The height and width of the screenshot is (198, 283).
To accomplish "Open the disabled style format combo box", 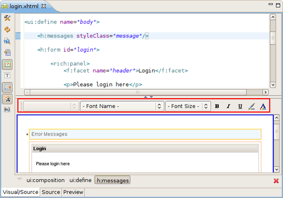I will click(x=51, y=106).
